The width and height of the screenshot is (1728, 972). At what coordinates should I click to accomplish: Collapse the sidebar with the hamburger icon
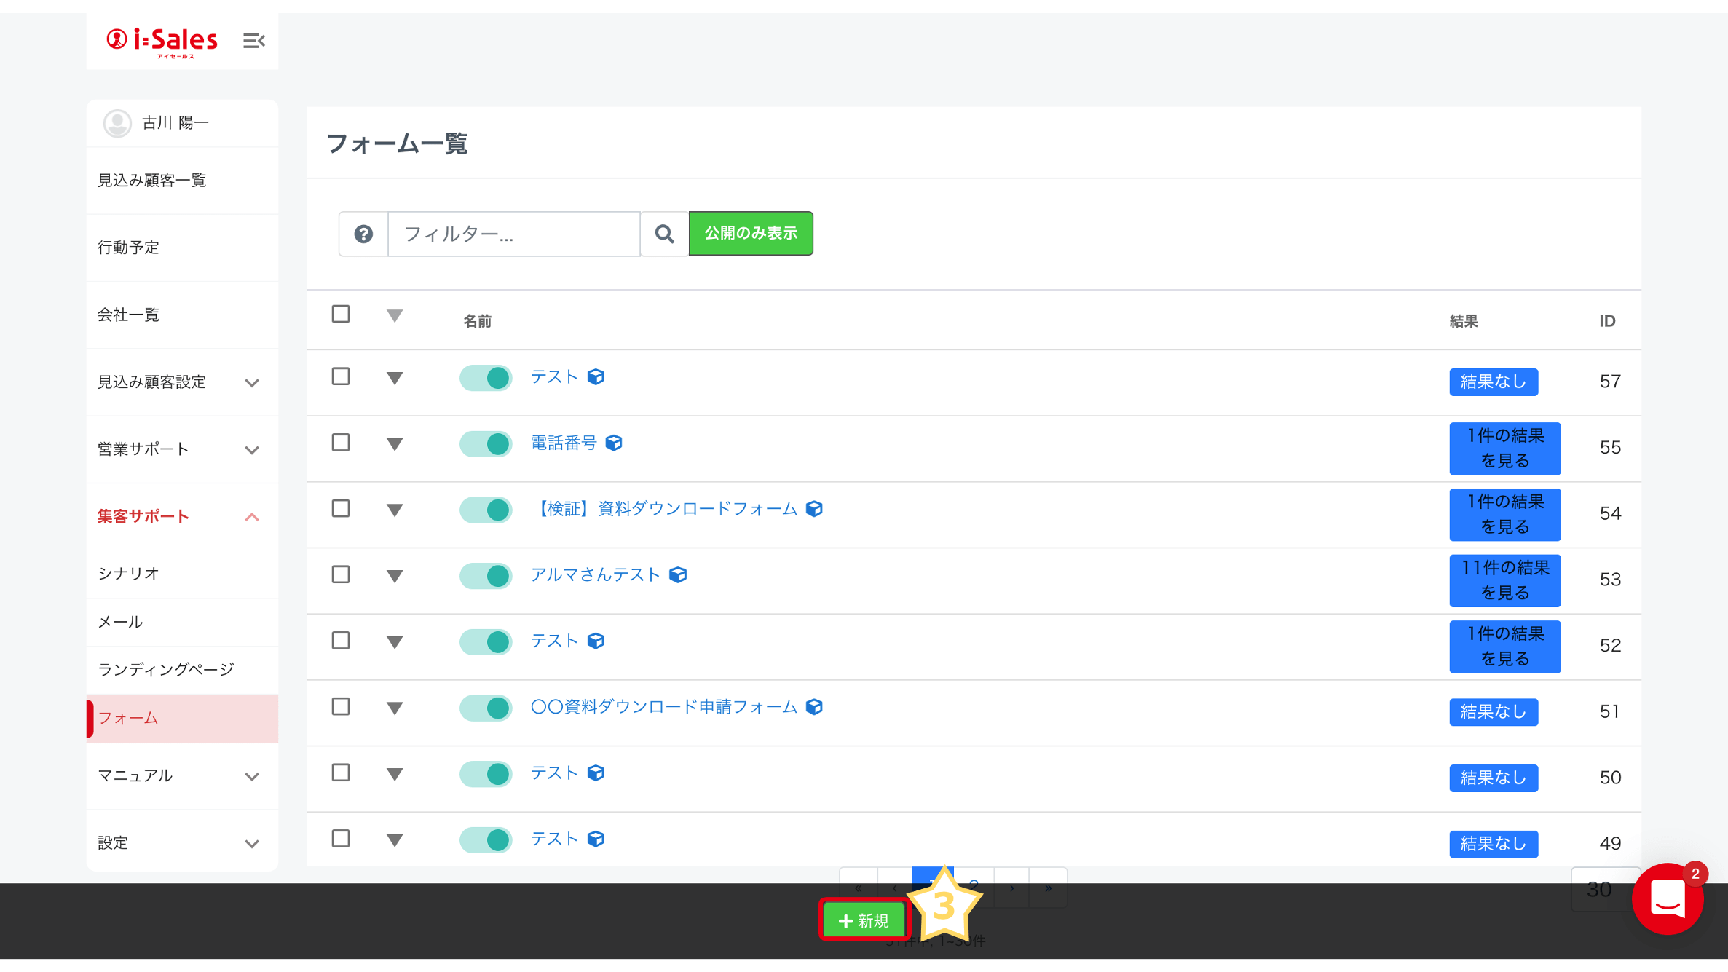(x=253, y=41)
